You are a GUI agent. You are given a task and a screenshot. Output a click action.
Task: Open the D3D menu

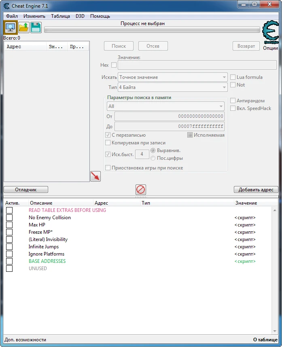tap(80, 16)
